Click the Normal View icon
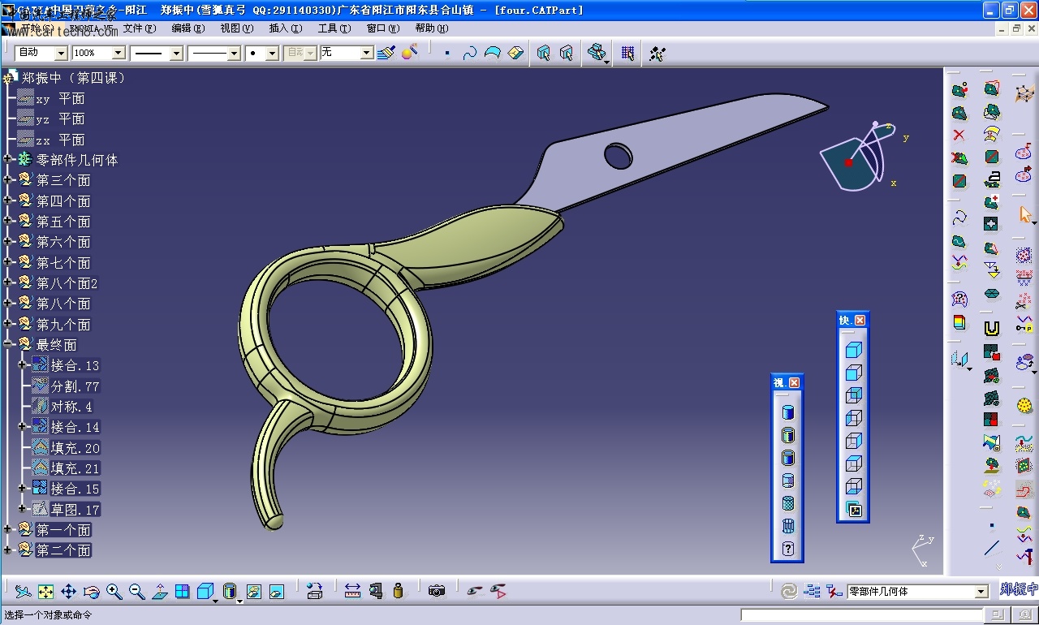This screenshot has height=625, width=1039. (x=160, y=592)
